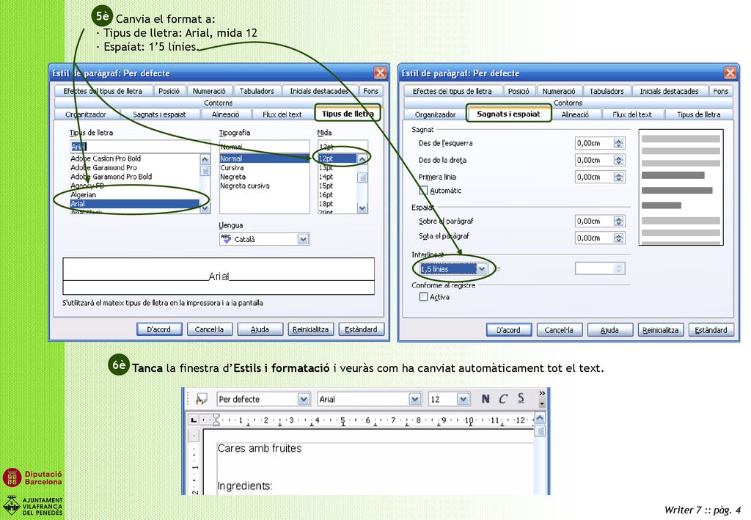Click the ruler tab-stop type button
The height and width of the screenshot is (520, 751).
194,420
